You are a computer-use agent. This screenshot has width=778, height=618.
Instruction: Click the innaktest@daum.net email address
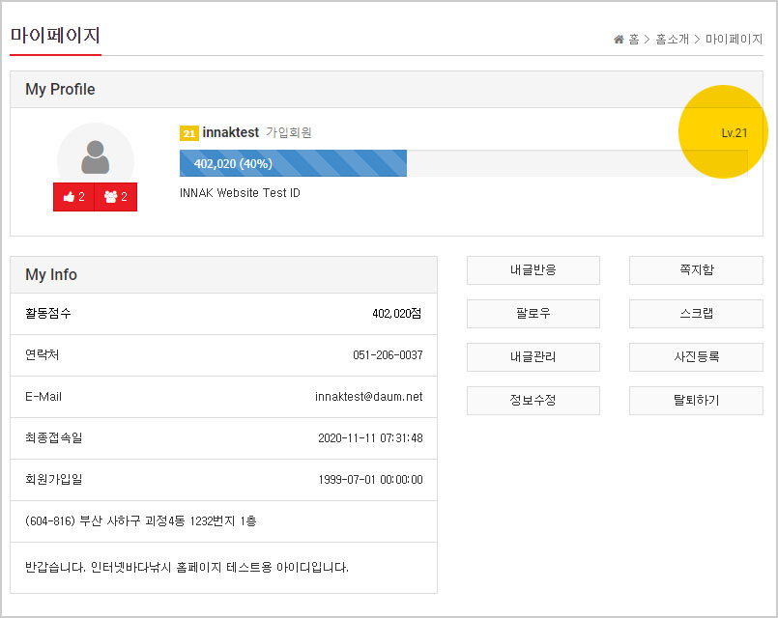pyautogui.click(x=368, y=397)
